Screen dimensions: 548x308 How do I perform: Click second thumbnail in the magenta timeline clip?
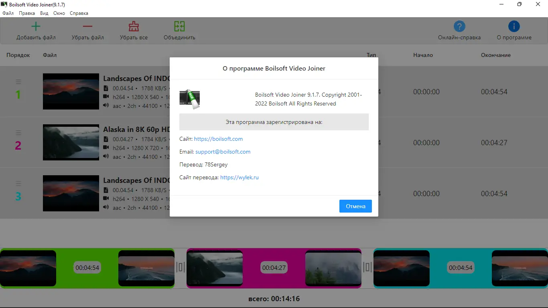pos(333,268)
